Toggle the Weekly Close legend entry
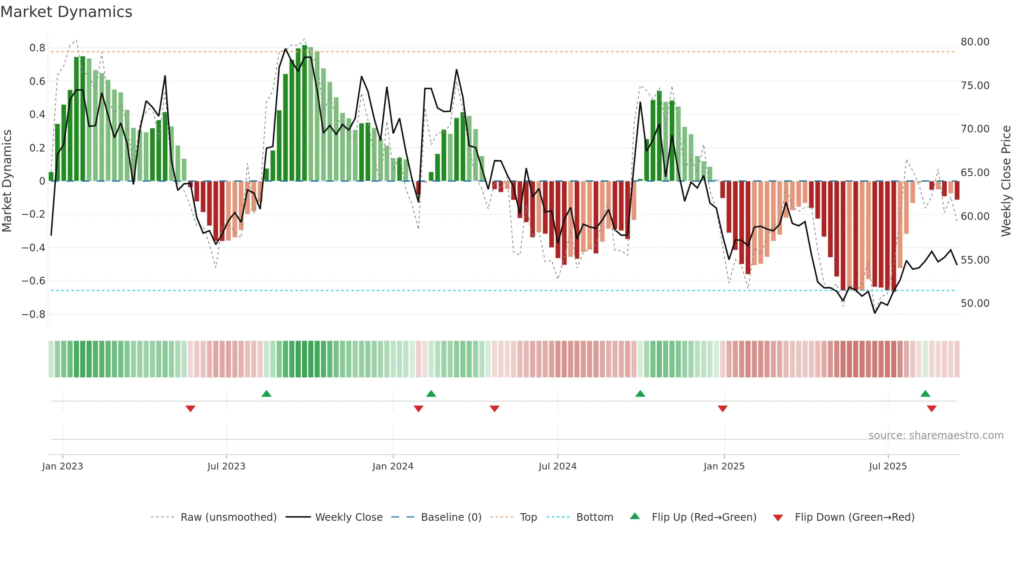This screenshot has height=573, width=1018. 334,517
